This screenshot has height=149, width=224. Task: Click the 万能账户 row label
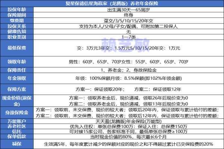pyautogui.click(x=17, y=121)
